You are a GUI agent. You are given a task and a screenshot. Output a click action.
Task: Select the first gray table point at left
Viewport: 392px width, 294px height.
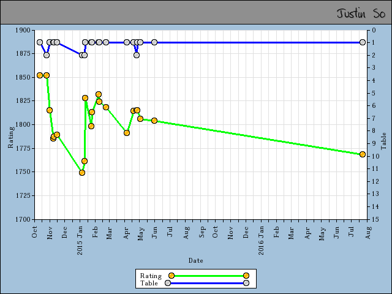pos(40,42)
